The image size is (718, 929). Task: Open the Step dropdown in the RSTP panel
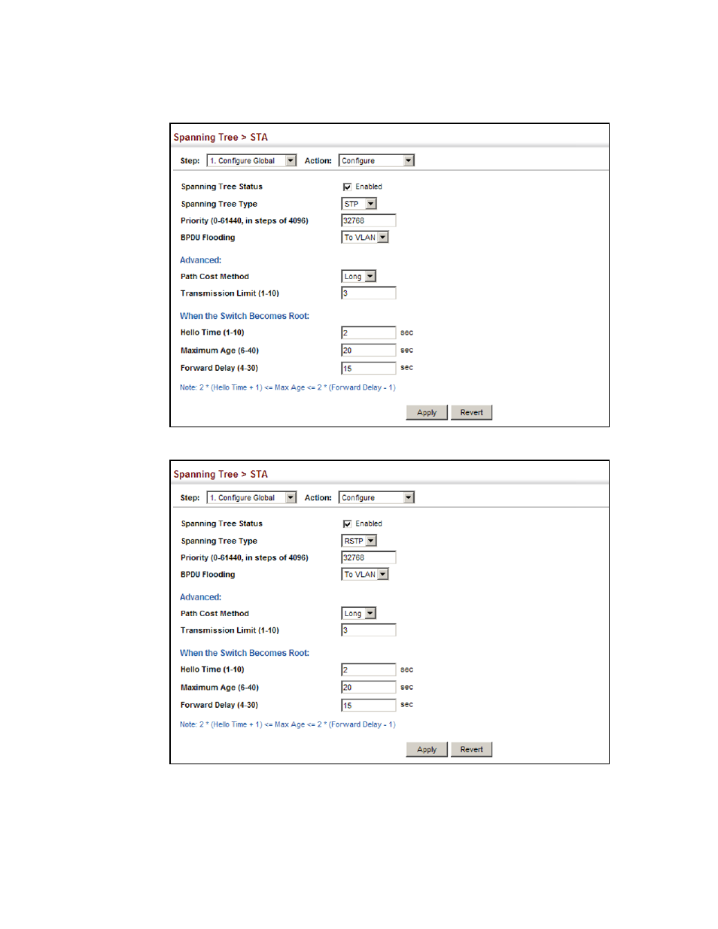click(x=252, y=498)
